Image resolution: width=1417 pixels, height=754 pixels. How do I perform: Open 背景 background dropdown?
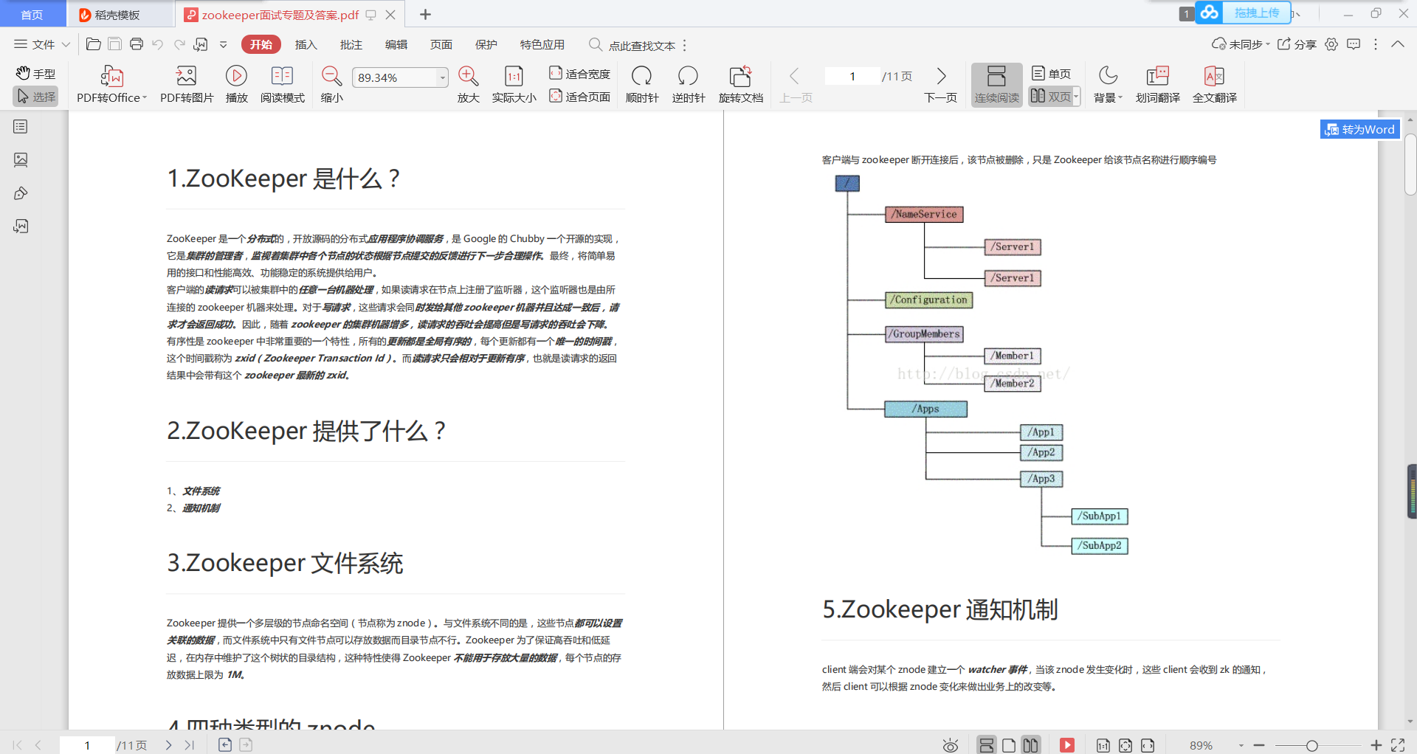point(1108,85)
